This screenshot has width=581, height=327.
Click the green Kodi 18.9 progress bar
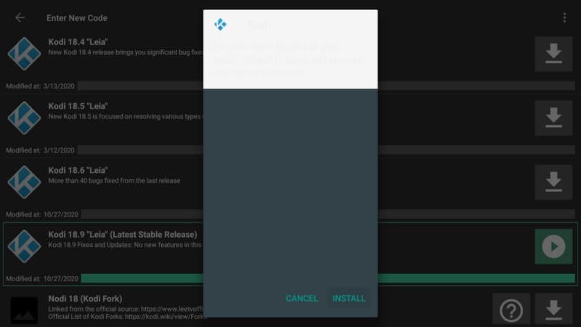coord(328,278)
